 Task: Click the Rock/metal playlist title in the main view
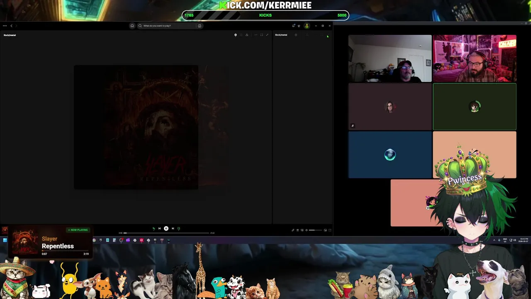click(x=10, y=35)
